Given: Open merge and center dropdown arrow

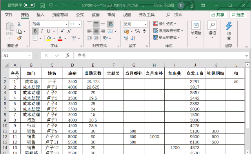Looking at the screenshot, I should tap(116, 31).
